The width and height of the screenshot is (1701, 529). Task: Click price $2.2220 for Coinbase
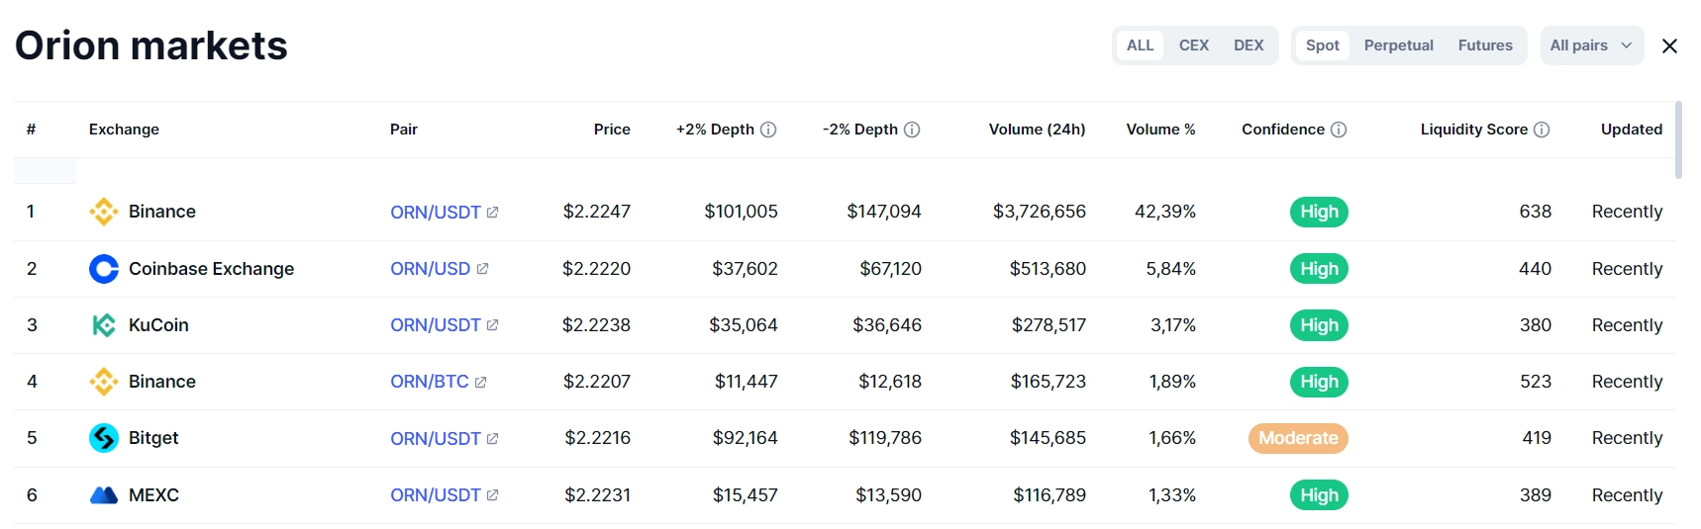[x=596, y=269]
